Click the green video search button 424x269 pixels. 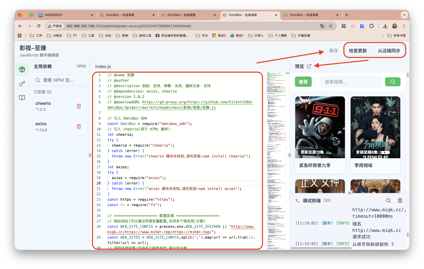tap(393, 82)
